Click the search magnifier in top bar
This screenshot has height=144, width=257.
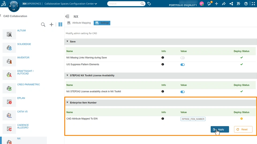pyautogui.click(x=142, y=3)
